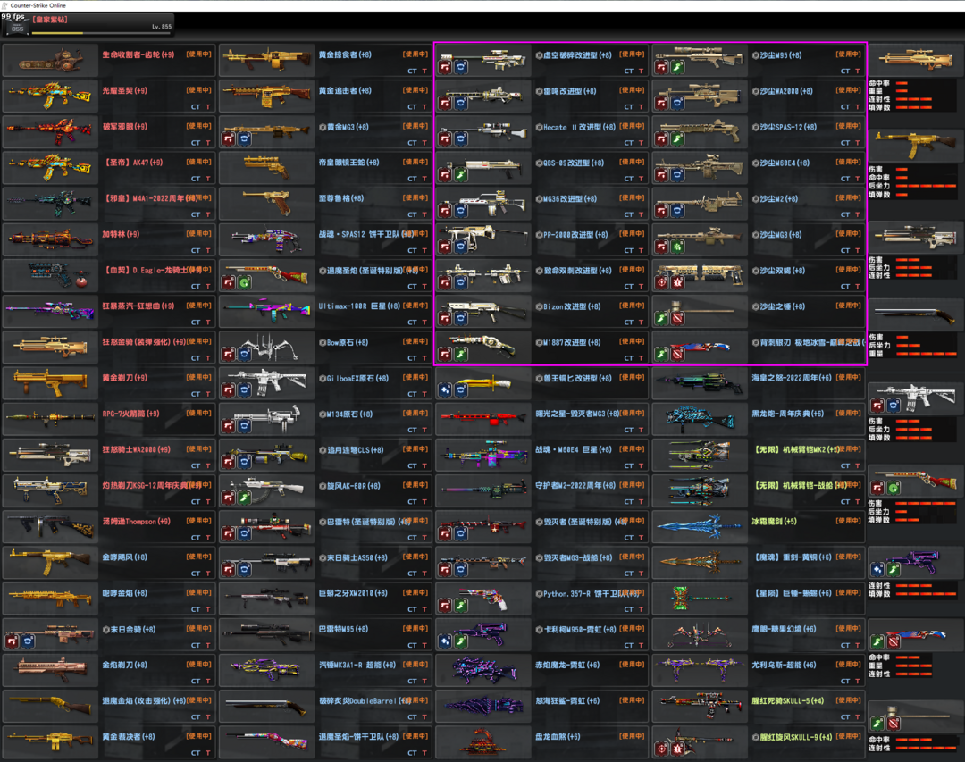
Task: Select the M1887改进型 shotgun thumbnail
Action: (482, 348)
